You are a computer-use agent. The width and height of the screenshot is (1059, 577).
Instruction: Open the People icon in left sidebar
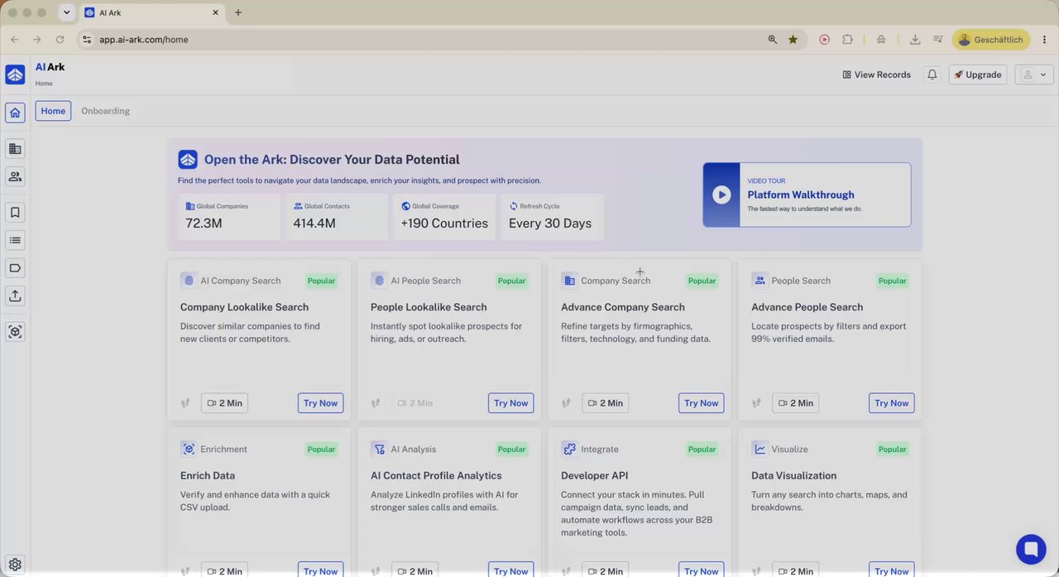pyautogui.click(x=15, y=176)
